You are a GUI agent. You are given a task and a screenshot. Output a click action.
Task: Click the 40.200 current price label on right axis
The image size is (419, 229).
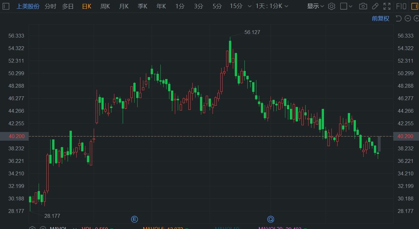(x=405, y=136)
